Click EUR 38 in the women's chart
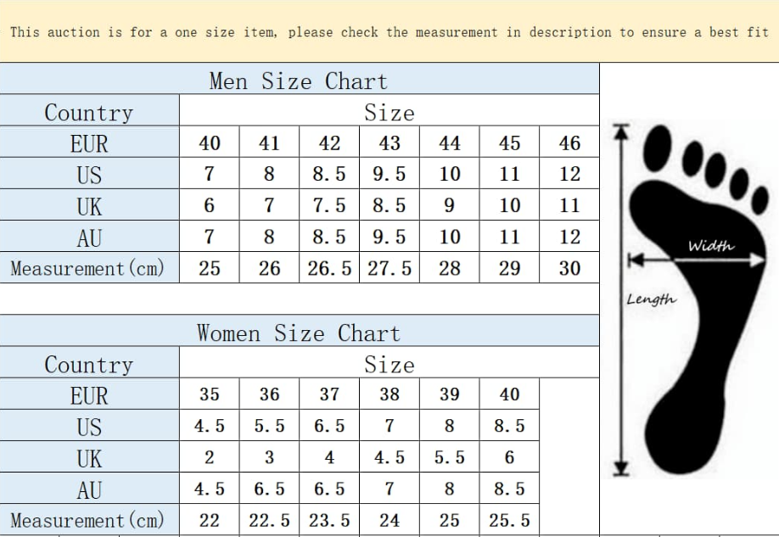Viewport: 779px width, 537px height. pos(389,394)
